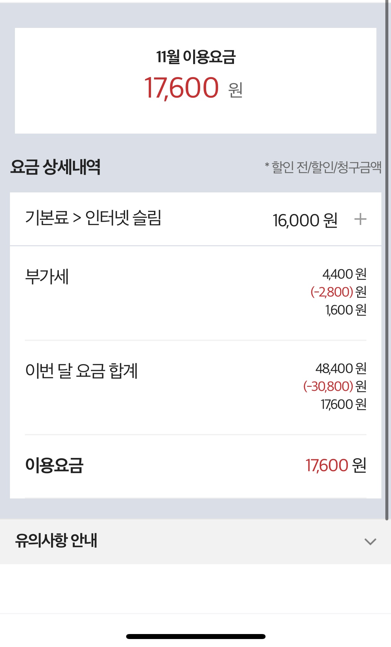The width and height of the screenshot is (391, 647).
Task: Tap the large red 17,600 total in the summary card
Action: pos(182,88)
